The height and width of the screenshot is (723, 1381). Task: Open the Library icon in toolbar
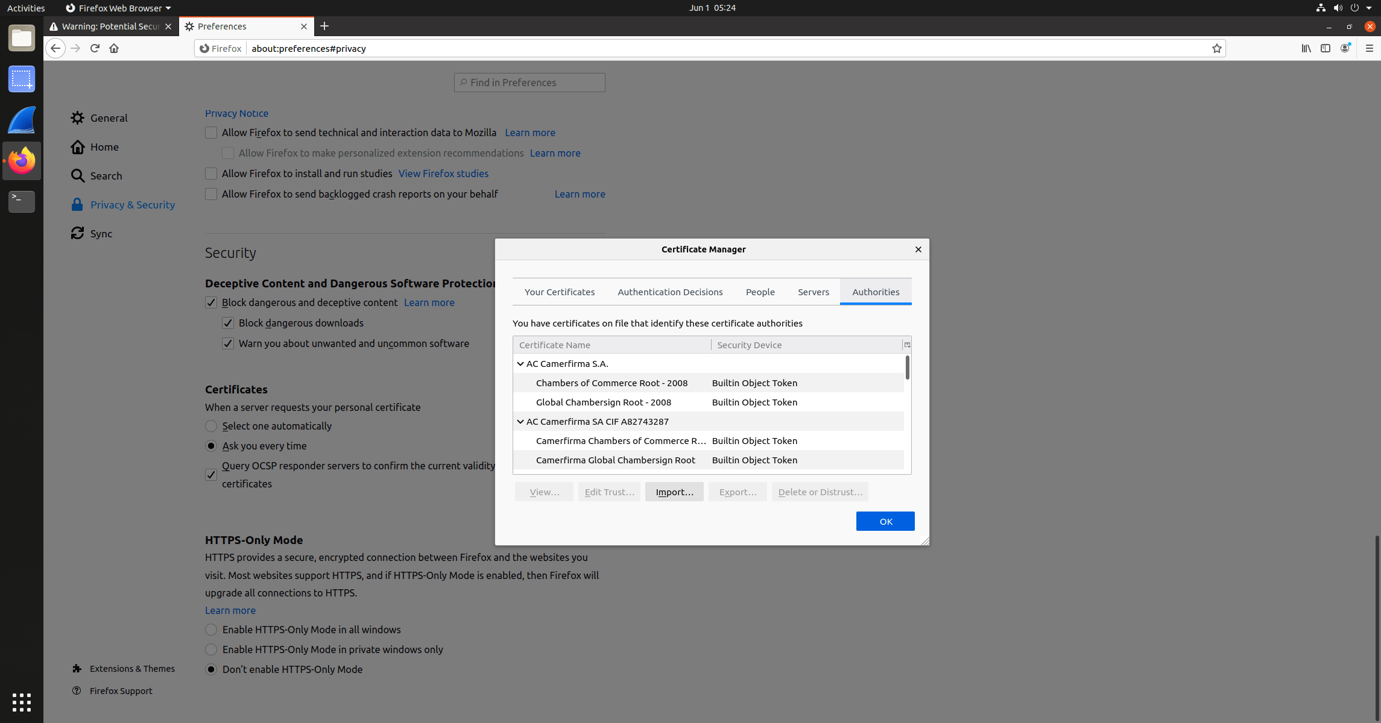(x=1306, y=48)
